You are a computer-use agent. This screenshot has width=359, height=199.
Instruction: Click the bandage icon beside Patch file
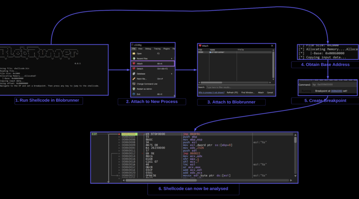point(134,79)
